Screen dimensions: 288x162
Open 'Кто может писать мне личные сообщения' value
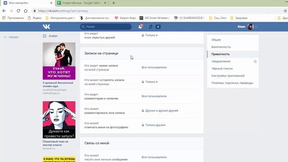154,157
